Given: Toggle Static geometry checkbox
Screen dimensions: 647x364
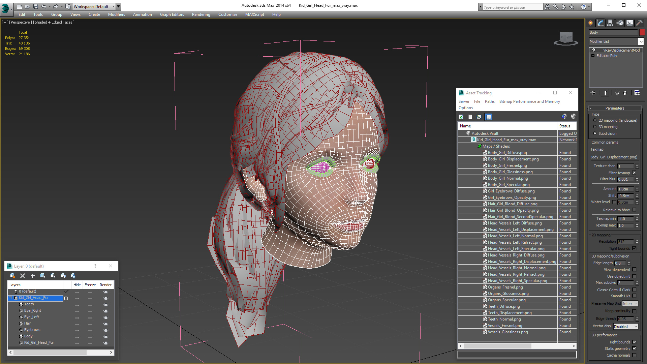Looking at the screenshot, I should (x=634, y=348).
